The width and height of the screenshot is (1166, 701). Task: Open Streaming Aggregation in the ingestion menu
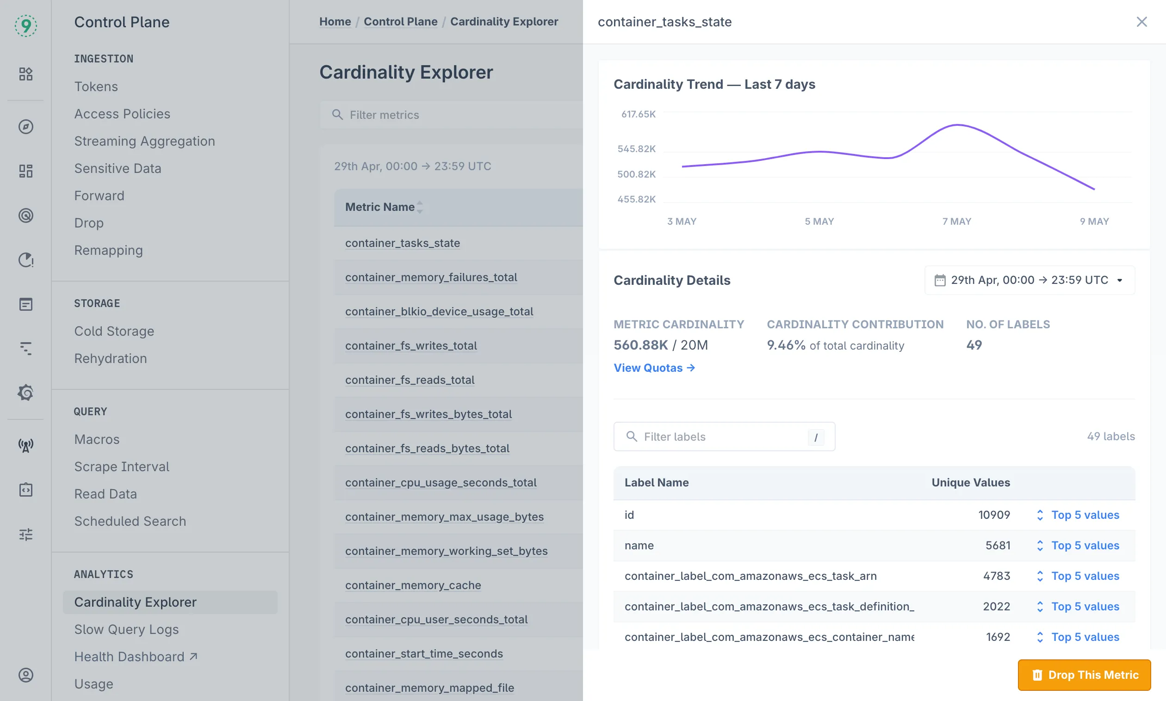(x=144, y=141)
